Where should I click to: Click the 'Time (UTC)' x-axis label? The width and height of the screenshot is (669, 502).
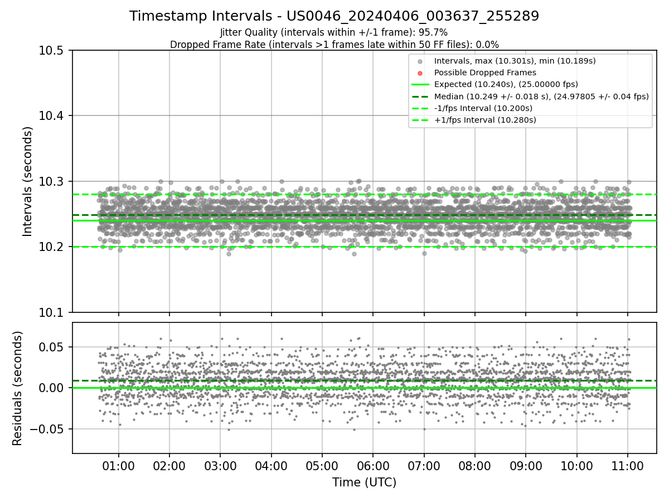pyautogui.click(x=364, y=482)
